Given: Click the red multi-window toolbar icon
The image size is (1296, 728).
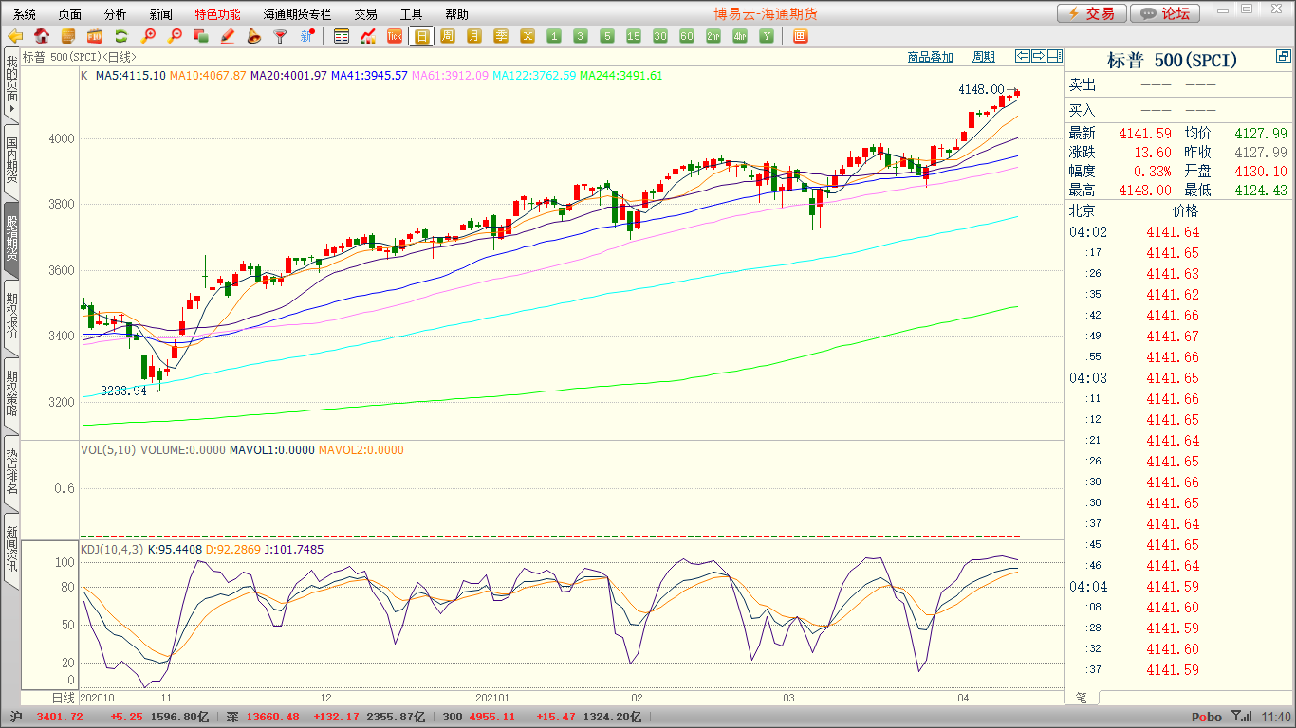Looking at the screenshot, I should (x=201, y=36).
